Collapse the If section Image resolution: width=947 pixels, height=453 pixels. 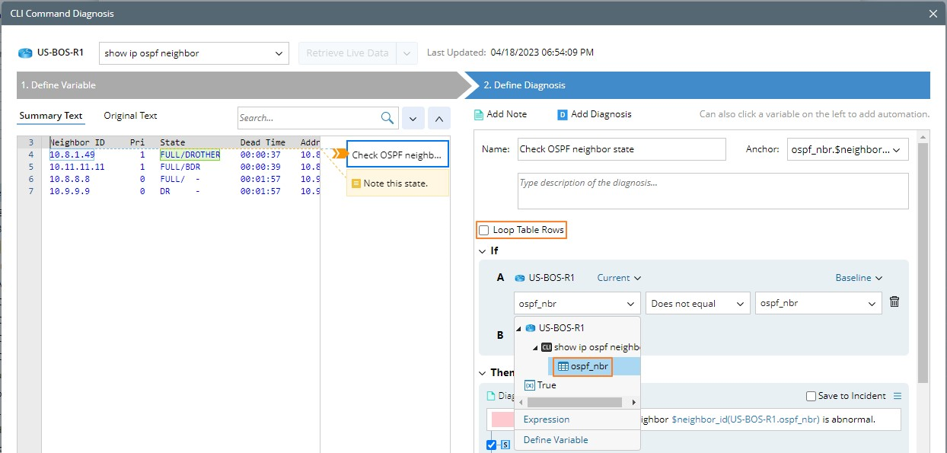(x=483, y=250)
